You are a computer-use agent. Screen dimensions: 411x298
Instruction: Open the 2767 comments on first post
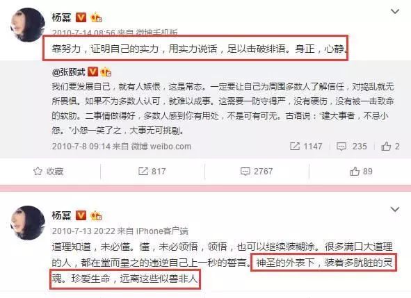(257, 172)
